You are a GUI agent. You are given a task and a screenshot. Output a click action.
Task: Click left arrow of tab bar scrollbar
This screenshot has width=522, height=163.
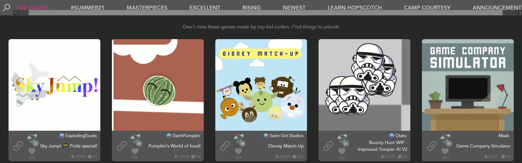pos(16,13)
